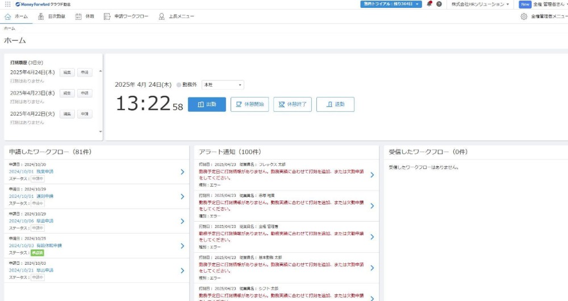This screenshot has width=568, height=301.
Task: Open first alert for フレックス 太郎
Action: pyautogui.click(x=372, y=175)
